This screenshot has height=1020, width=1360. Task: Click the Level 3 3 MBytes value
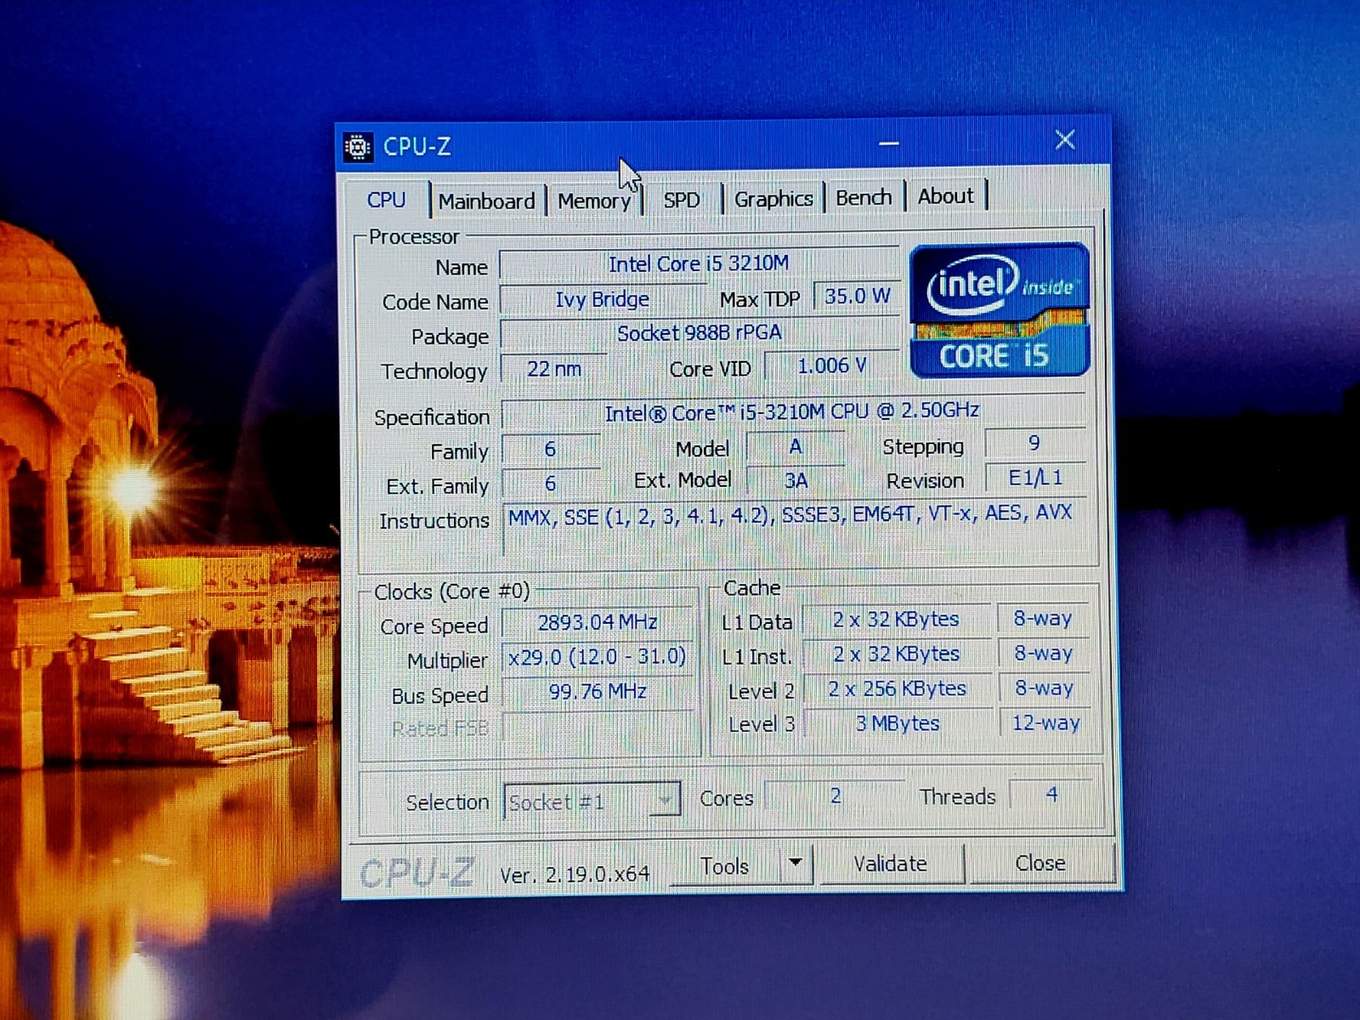click(898, 723)
